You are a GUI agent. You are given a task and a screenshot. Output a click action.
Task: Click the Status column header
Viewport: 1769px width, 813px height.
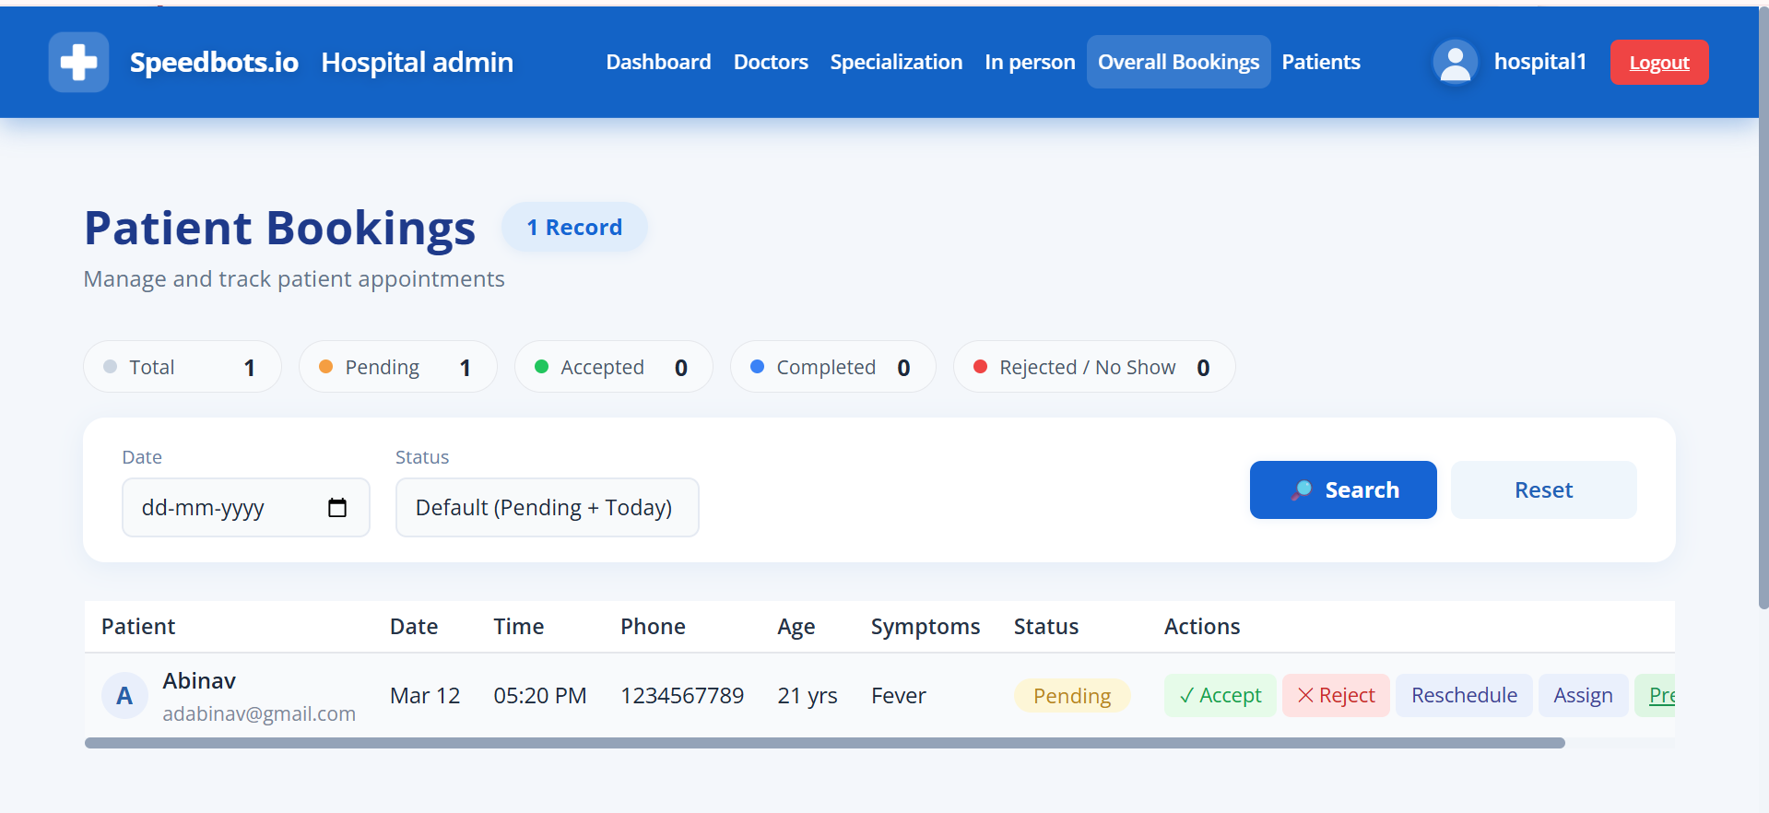coord(1046,627)
